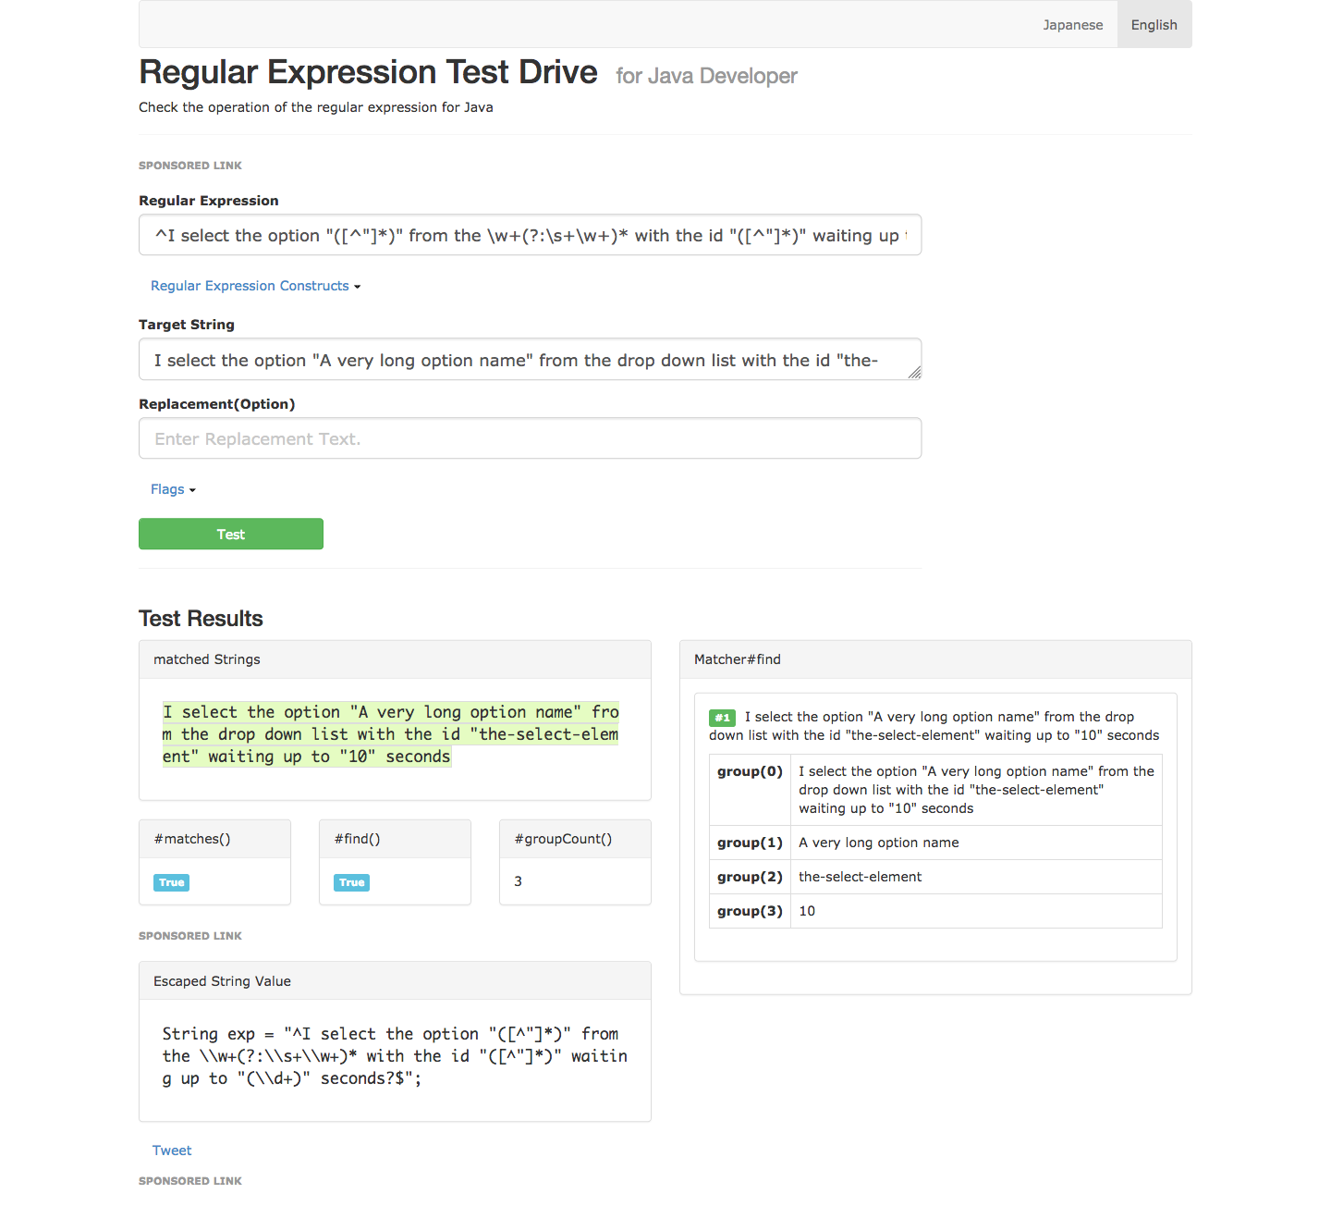Viewport: 1331px width, 1206px height.
Task: Select the highlighted matched string text
Action: tap(390, 734)
